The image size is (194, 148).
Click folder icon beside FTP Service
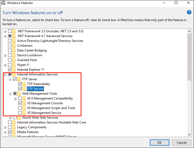pyautogui.click(x=24, y=89)
